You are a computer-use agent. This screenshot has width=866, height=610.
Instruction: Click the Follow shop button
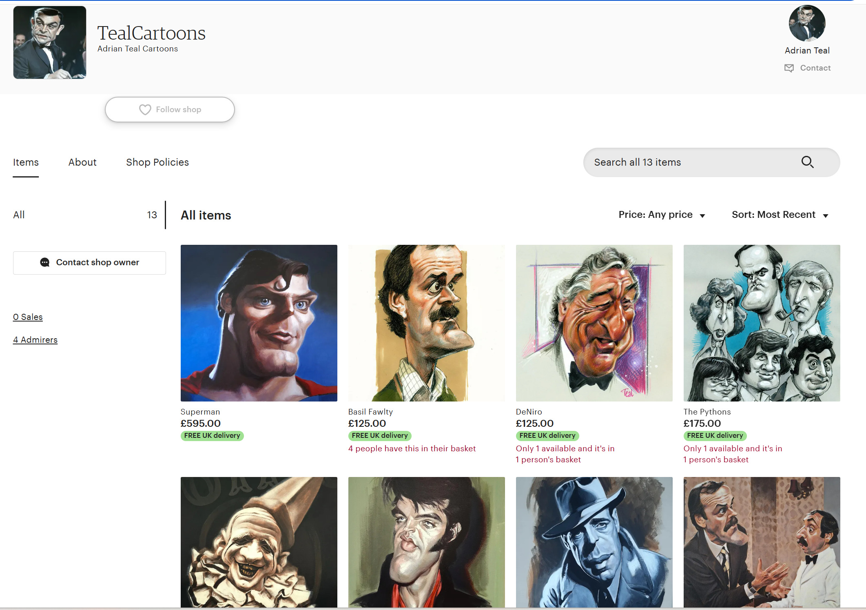click(x=170, y=110)
